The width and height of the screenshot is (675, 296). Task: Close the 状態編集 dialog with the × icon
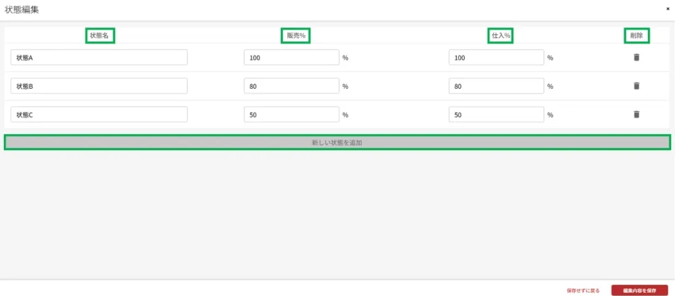point(668,9)
